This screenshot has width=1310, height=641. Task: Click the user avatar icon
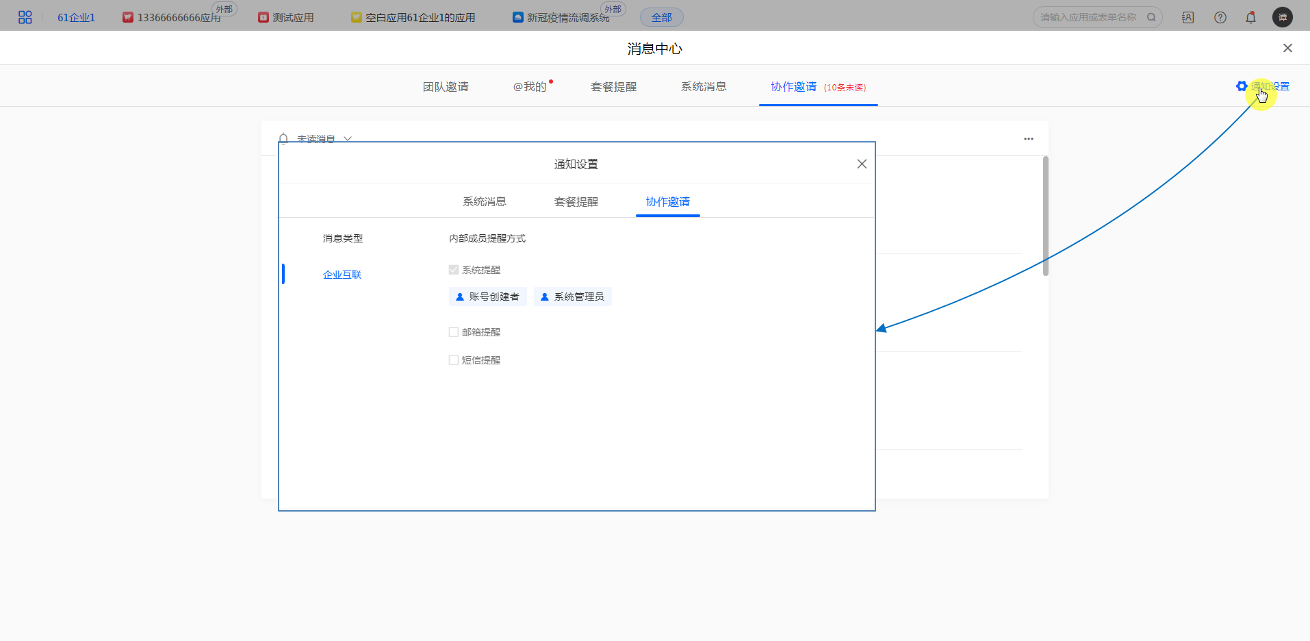point(1282,17)
